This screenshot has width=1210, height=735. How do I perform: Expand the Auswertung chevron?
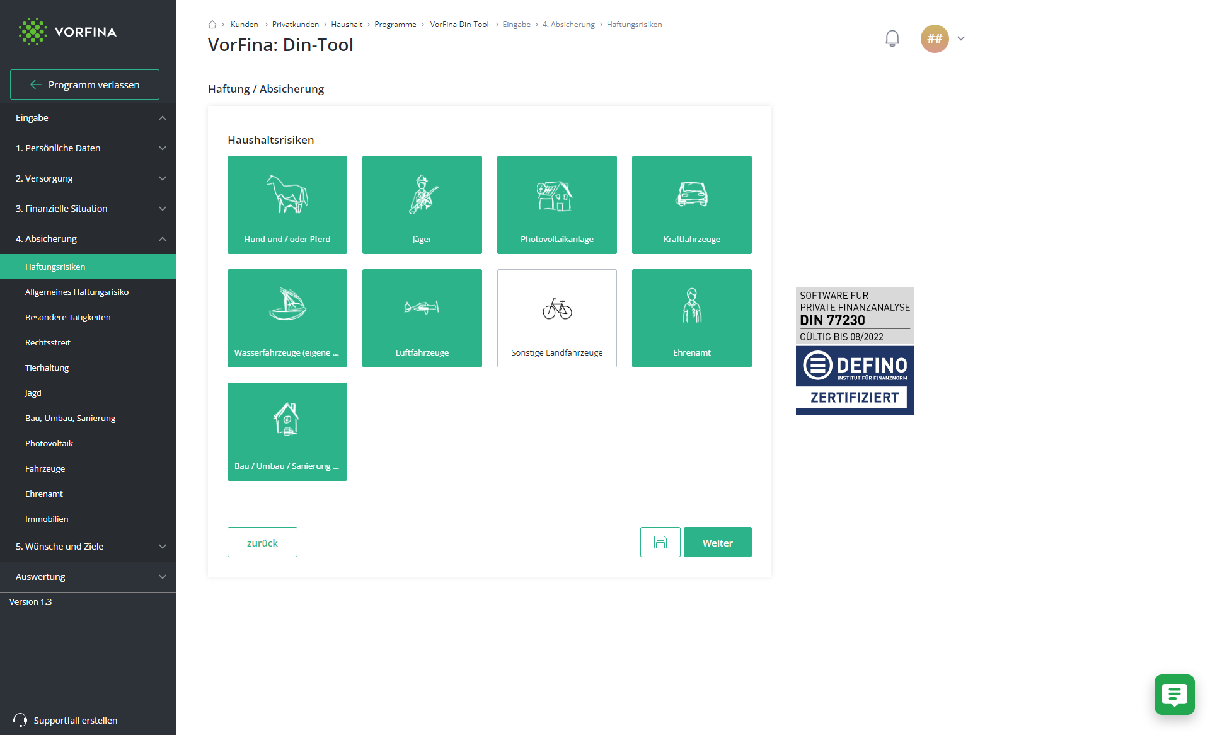(x=163, y=577)
